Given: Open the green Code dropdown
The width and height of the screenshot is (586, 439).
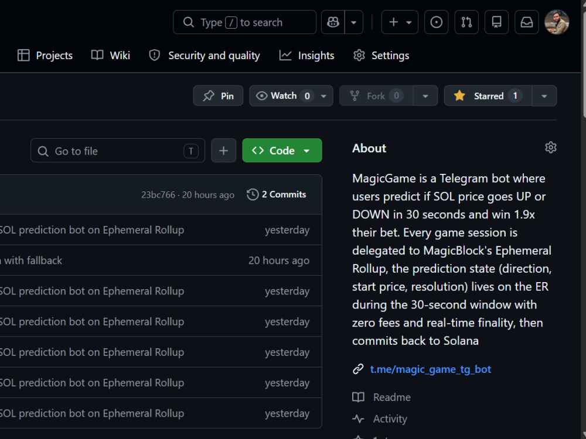Looking at the screenshot, I should click(x=282, y=151).
